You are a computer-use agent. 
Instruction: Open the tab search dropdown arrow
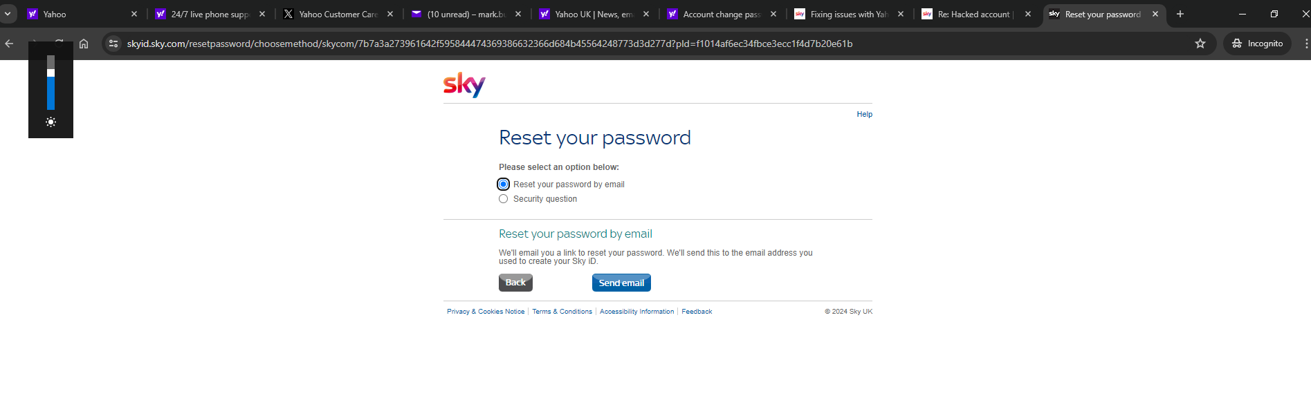point(8,13)
